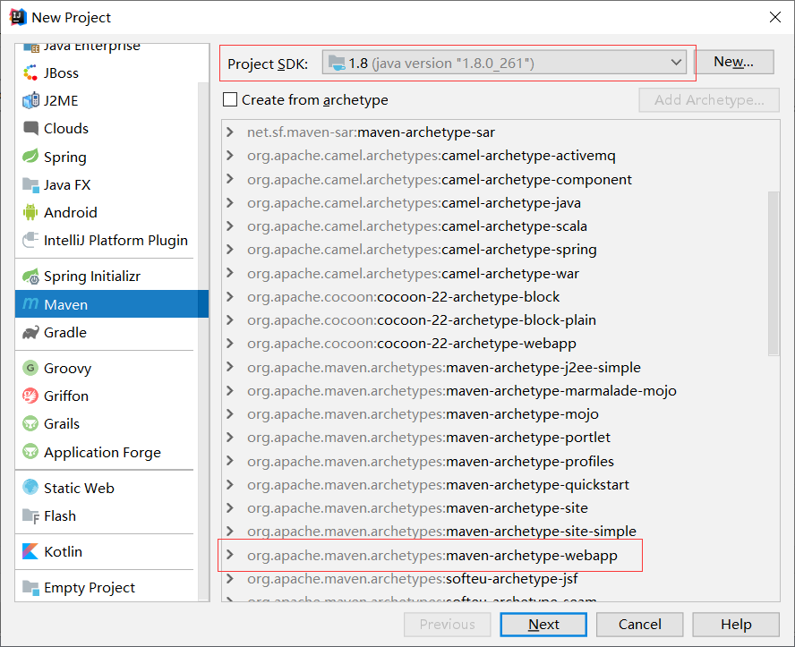Select Maven project type

pyautogui.click(x=112, y=304)
